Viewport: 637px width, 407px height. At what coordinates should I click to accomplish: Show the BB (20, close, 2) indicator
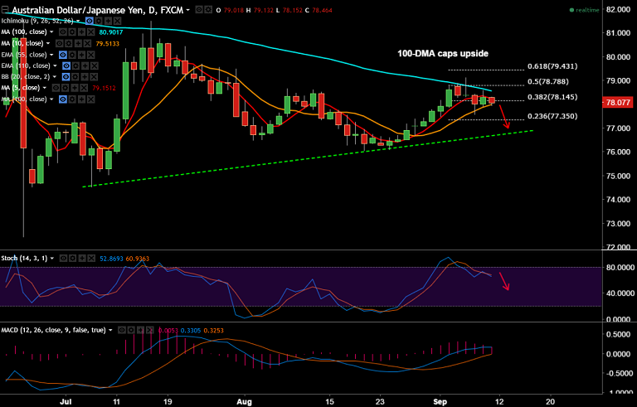pos(66,77)
